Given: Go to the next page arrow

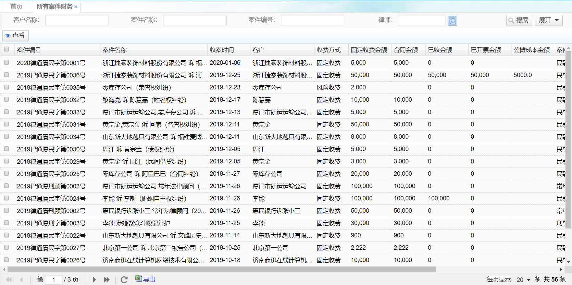Looking at the screenshot, I should [94, 280].
